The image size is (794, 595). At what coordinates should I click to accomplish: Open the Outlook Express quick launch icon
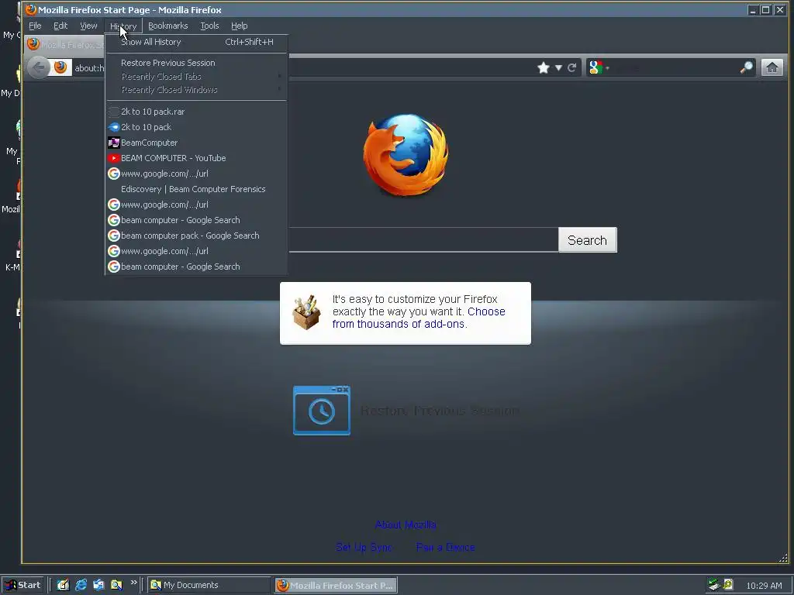(98, 585)
